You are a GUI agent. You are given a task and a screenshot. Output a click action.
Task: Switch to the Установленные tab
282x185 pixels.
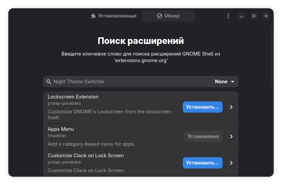click(x=114, y=16)
